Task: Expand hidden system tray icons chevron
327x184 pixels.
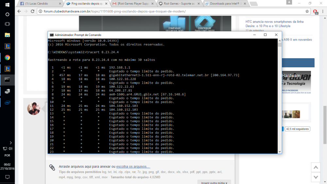Action: (x=11, y=142)
